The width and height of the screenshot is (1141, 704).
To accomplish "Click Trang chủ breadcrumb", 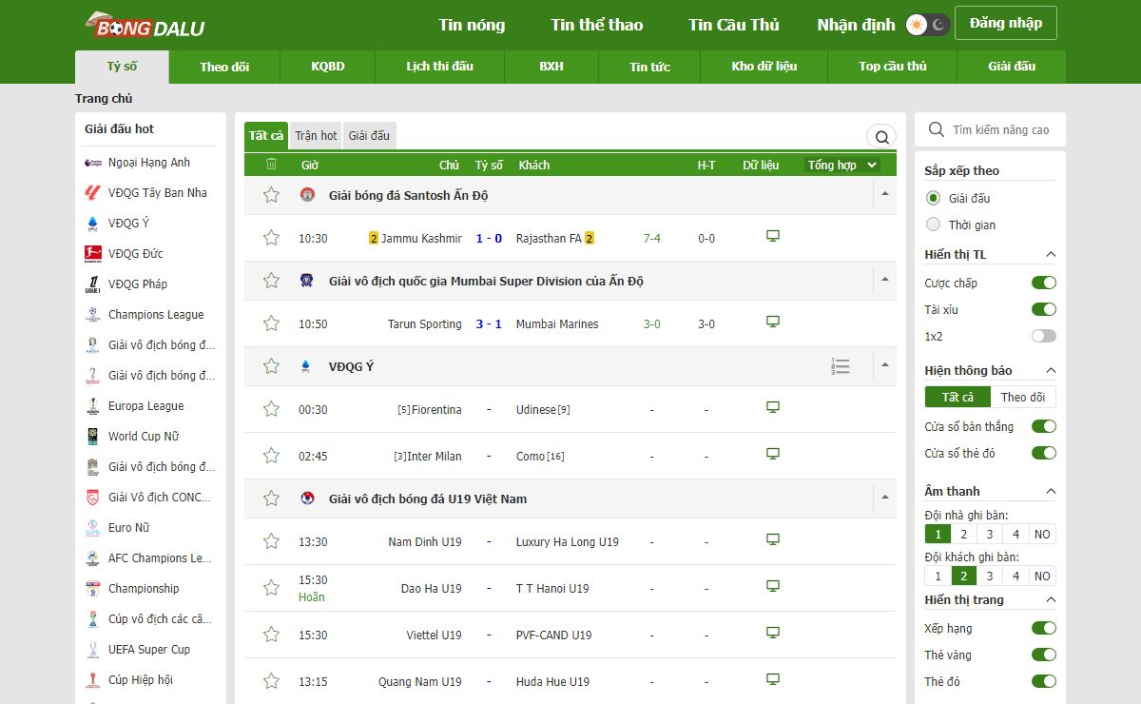I will pyautogui.click(x=104, y=98).
